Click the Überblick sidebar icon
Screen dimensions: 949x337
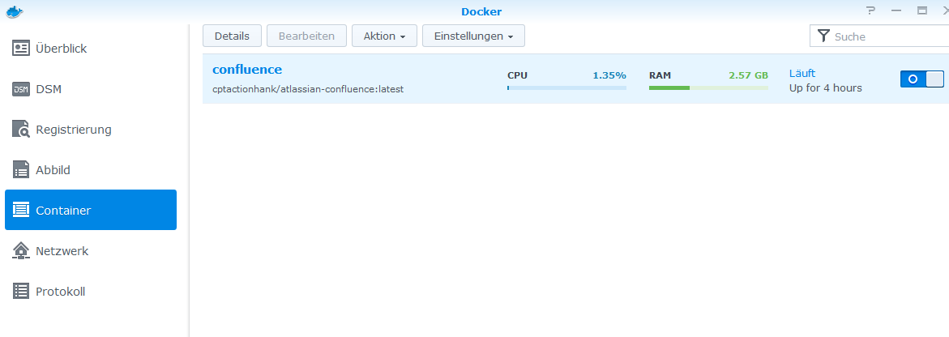tap(21, 49)
